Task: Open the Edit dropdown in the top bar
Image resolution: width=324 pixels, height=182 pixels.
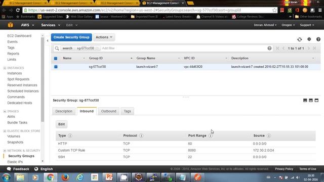Action: [x=72, y=25]
